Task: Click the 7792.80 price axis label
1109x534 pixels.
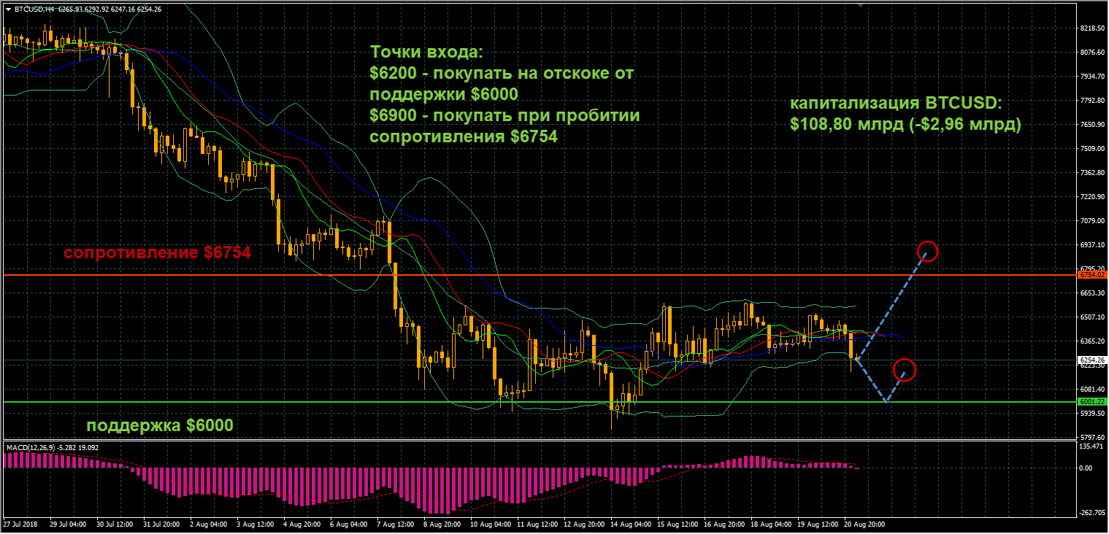Action: (x=1091, y=101)
